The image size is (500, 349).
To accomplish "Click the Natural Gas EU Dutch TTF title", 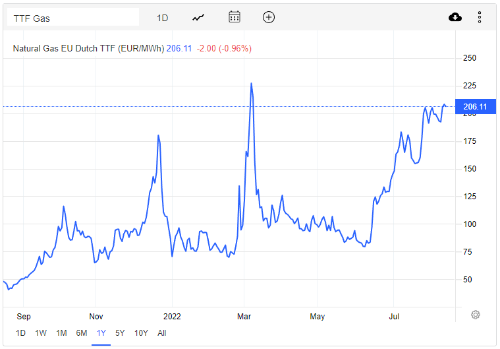I will pos(88,49).
